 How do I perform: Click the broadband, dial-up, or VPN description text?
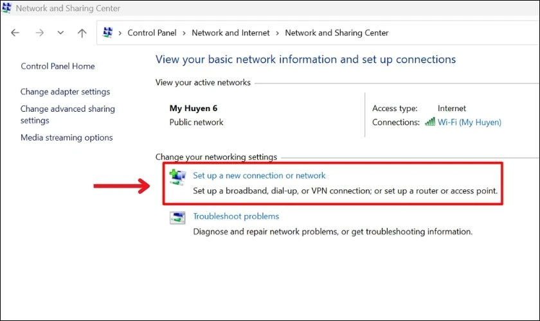pyautogui.click(x=345, y=191)
